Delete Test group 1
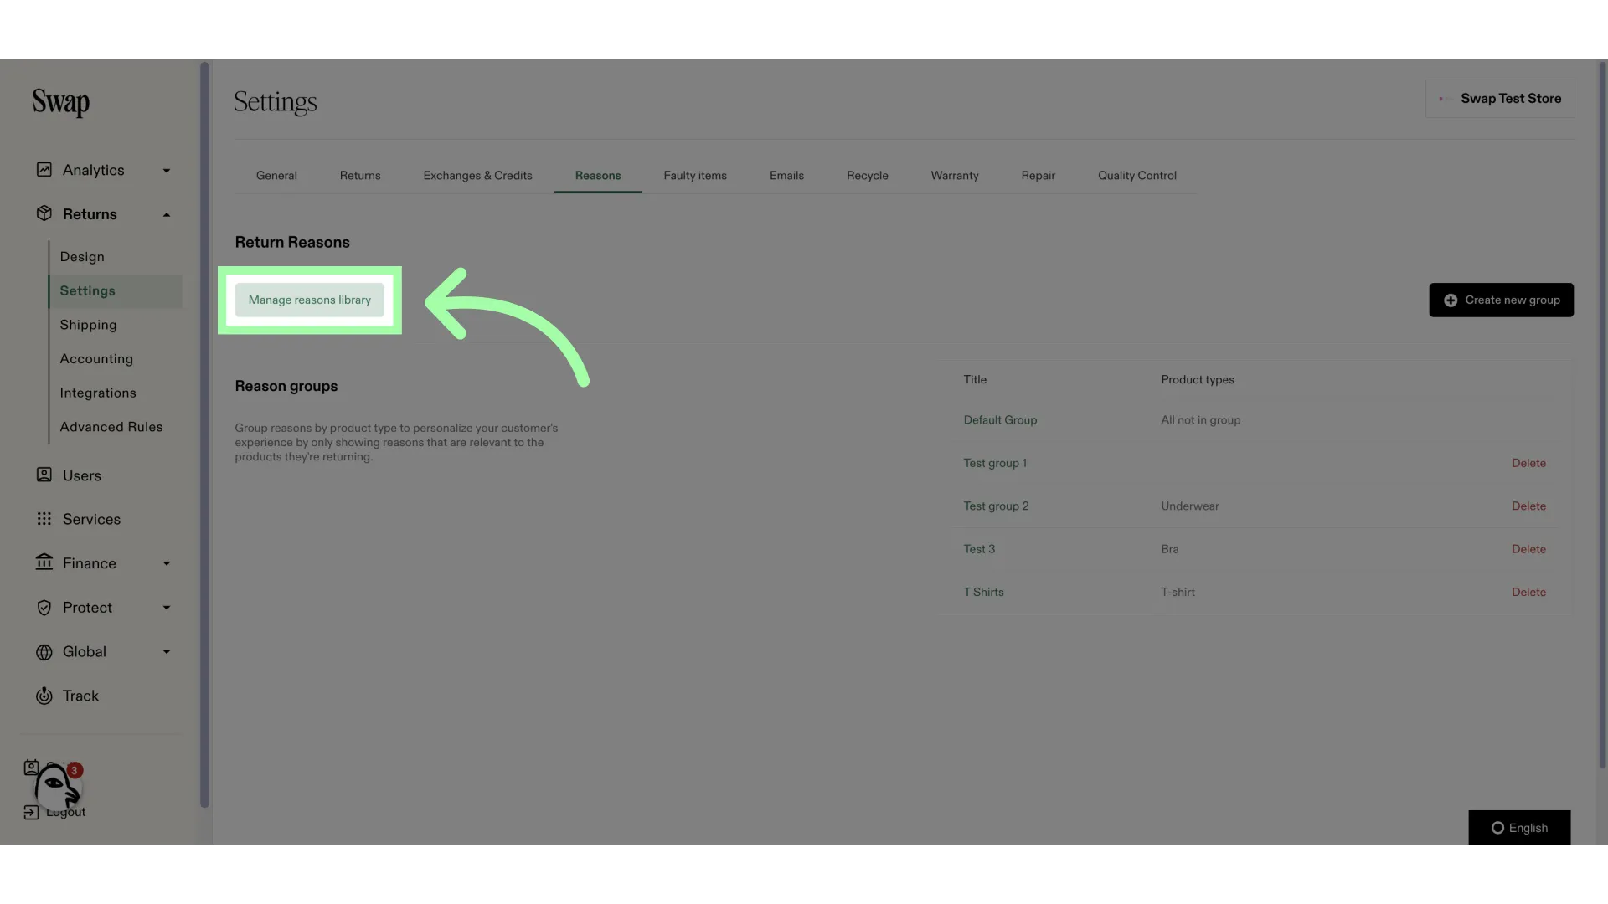 point(1528,463)
